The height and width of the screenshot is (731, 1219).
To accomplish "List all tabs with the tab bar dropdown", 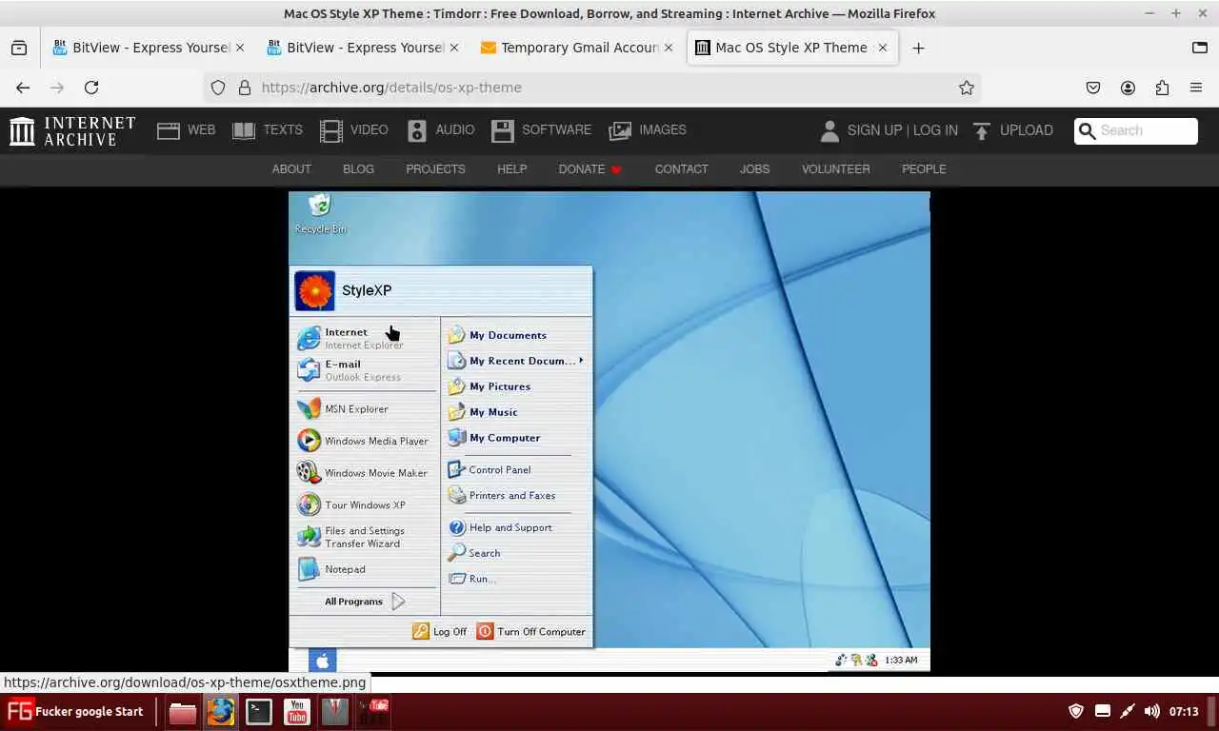I will (x=1200, y=48).
